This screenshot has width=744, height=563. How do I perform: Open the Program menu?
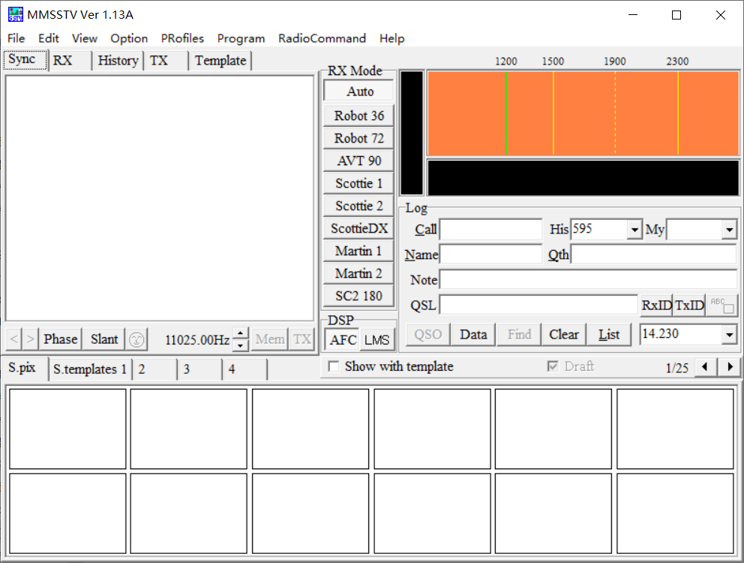click(x=241, y=38)
